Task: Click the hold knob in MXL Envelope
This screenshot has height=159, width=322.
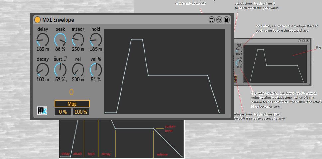Action: point(96,40)
